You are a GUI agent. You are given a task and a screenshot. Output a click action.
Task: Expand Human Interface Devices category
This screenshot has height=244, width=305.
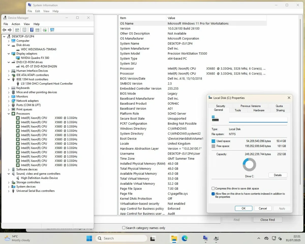pyautogui.click(x=9, y=71)
